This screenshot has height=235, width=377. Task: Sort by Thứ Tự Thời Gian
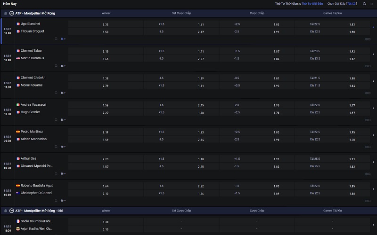click(287, 4)
